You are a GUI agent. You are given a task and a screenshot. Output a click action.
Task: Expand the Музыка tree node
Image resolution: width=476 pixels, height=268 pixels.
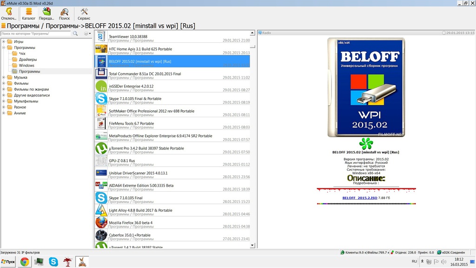pyautogui.click(x=4, y=77)
